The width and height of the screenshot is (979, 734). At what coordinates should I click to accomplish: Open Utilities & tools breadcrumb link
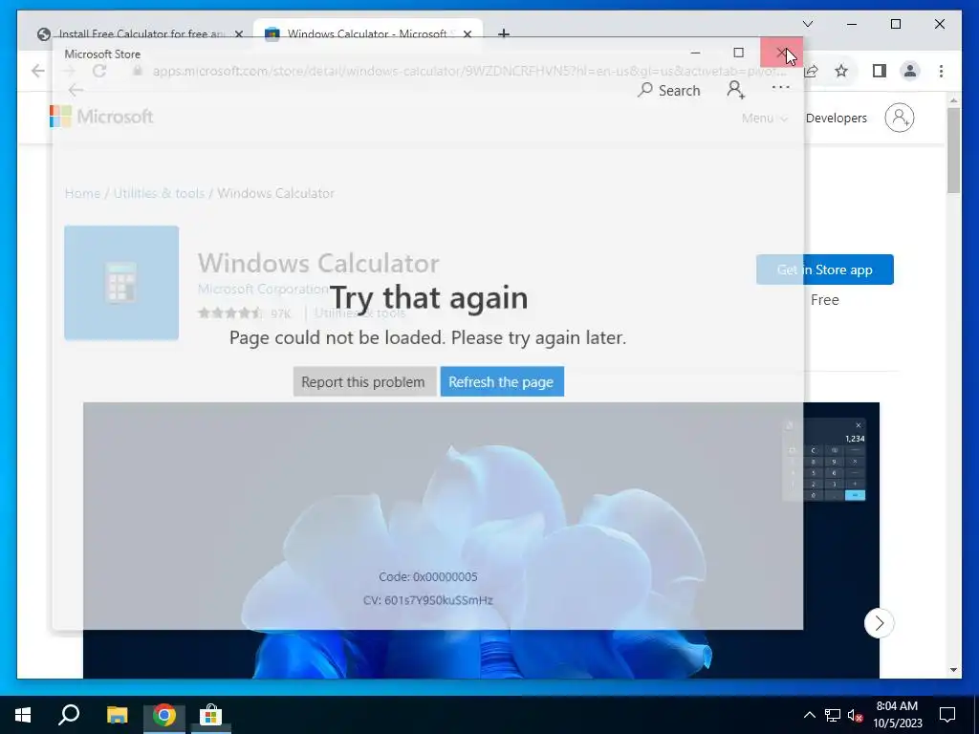159,193
